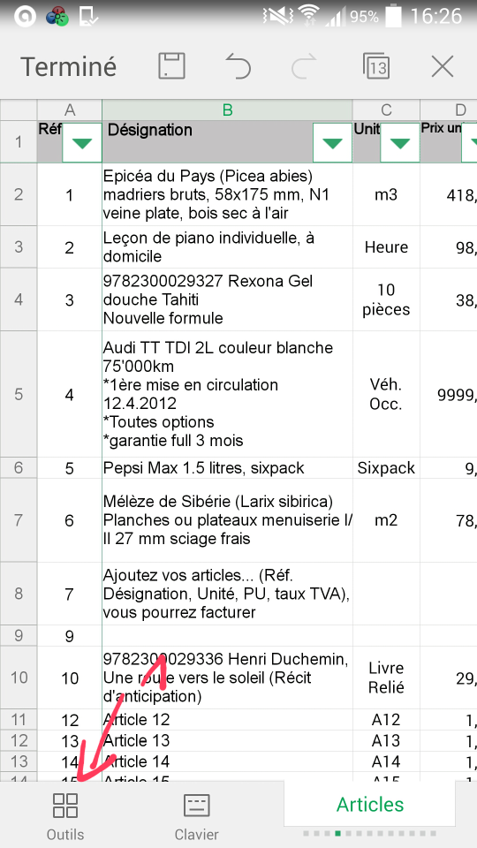Undo the last edit
Image resolution: width=477 pixels, height=848 pixels.
pyautogui.click(x=238, y=67)
